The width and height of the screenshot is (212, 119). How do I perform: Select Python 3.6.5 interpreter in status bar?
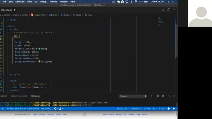pos(29,109)
